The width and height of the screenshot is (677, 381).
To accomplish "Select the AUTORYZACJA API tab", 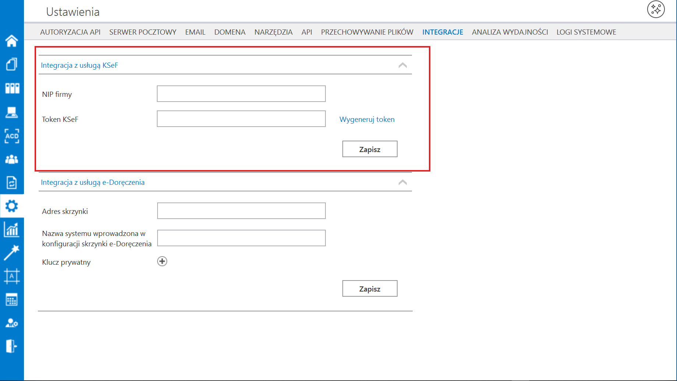I will (70, 32).
